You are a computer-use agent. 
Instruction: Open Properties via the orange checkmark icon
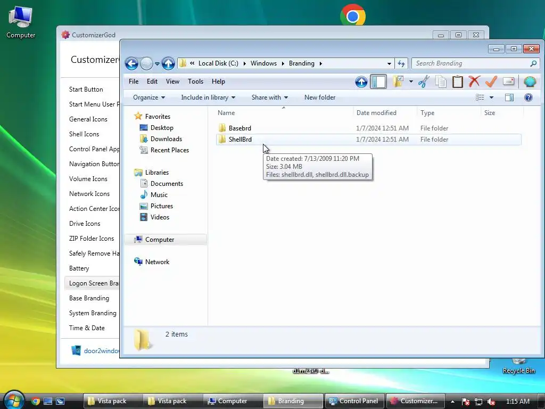click(x=491, y=81)
